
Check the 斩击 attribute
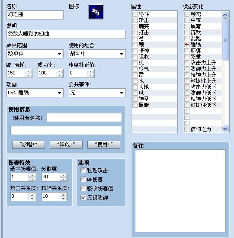[135, 20]
